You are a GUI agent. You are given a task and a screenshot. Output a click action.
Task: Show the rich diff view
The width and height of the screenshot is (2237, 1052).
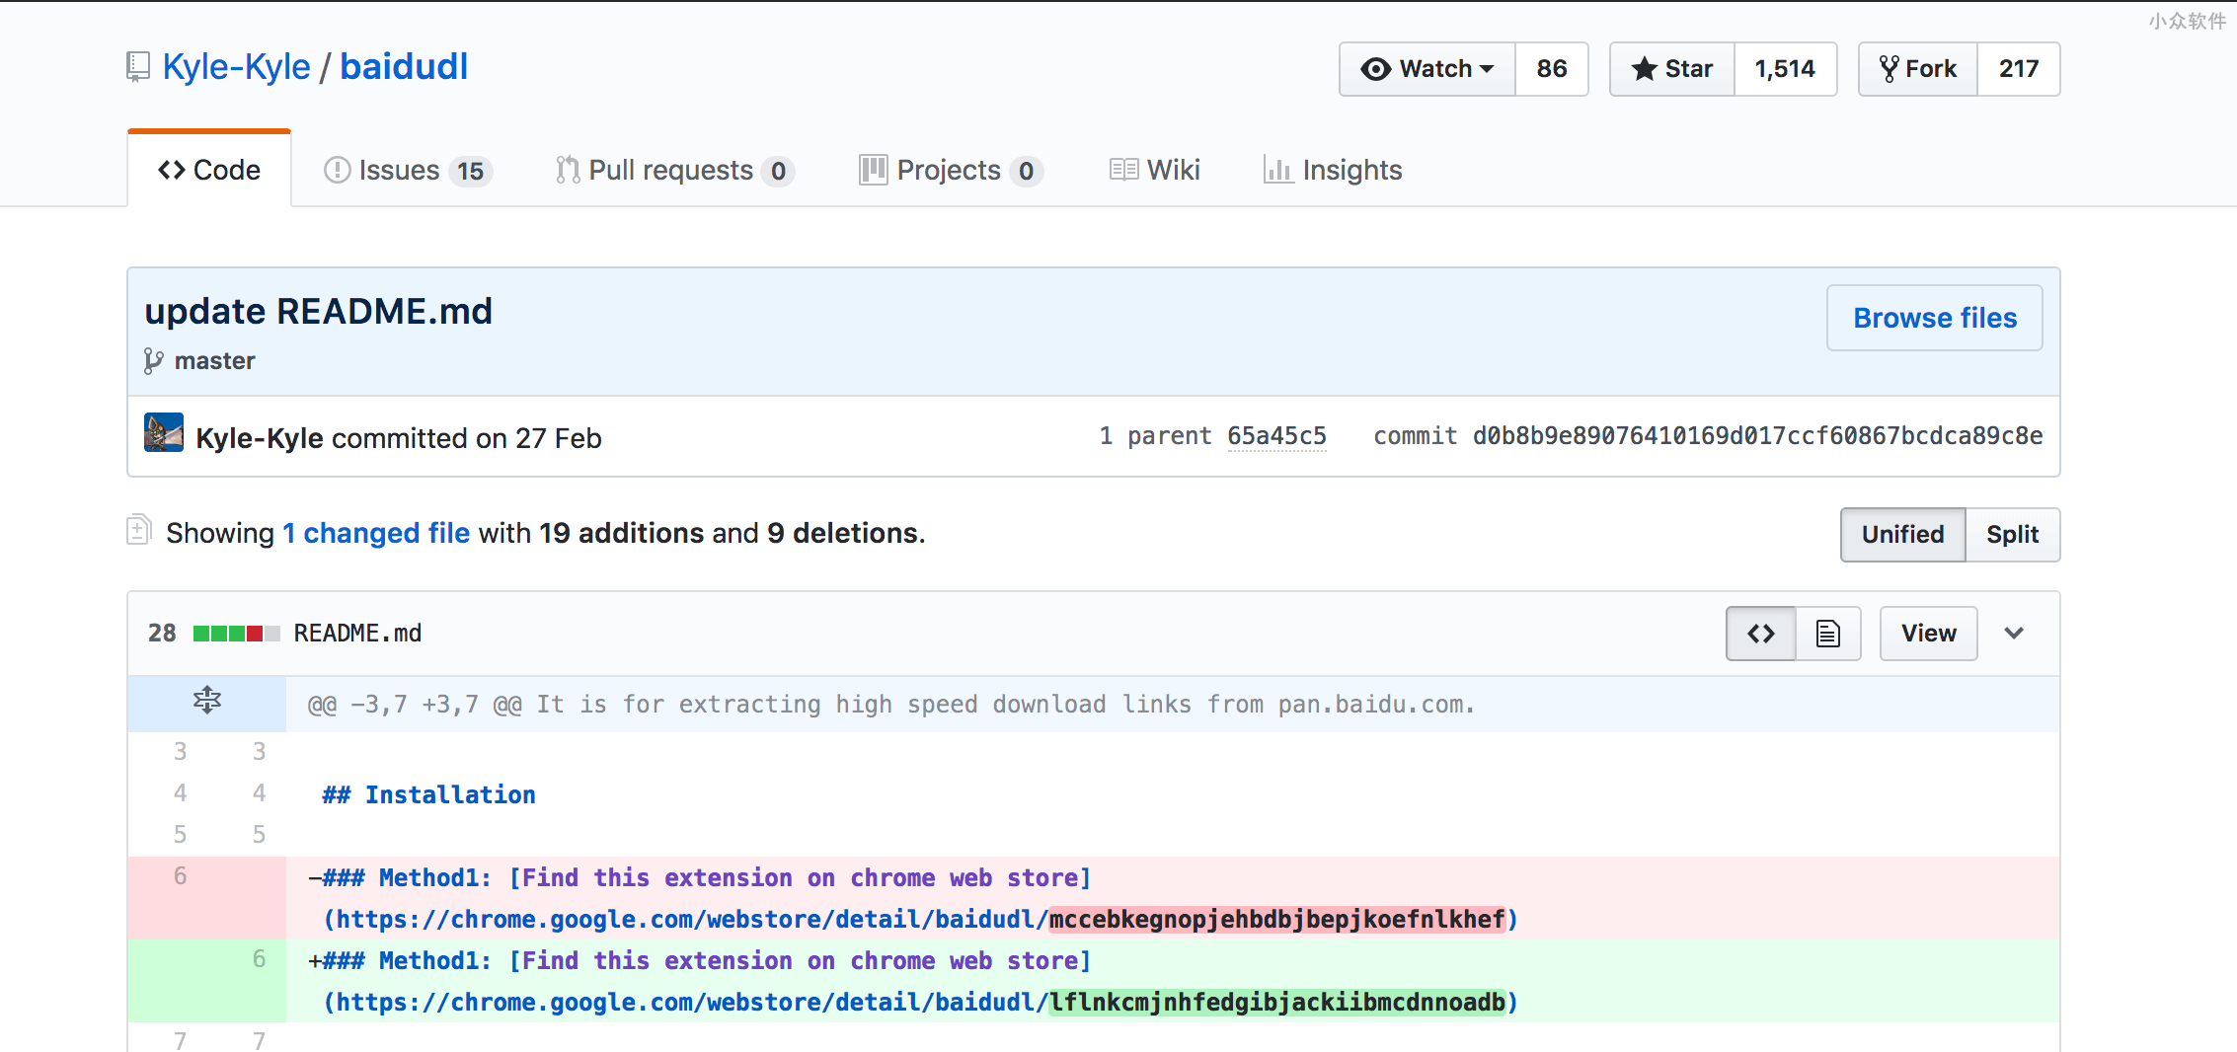1828,634
